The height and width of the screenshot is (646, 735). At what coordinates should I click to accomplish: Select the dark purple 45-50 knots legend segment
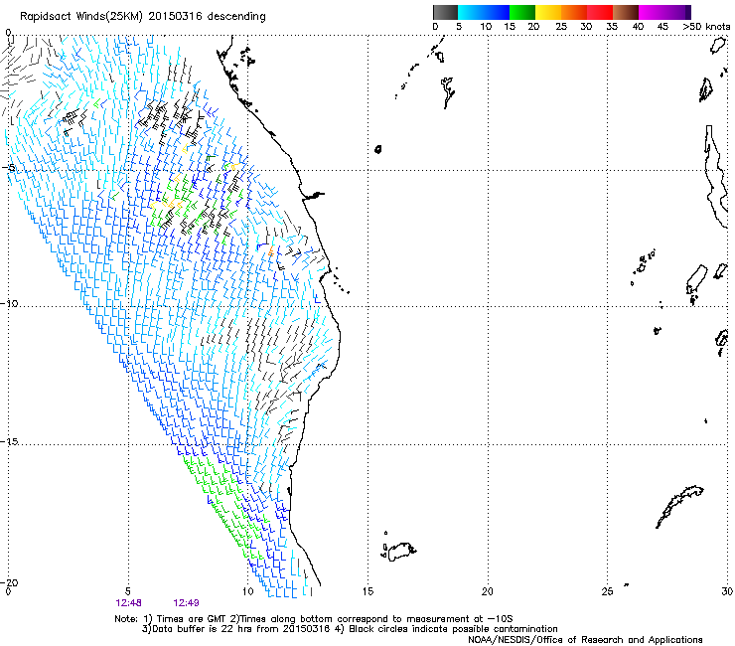click(677, 12)
